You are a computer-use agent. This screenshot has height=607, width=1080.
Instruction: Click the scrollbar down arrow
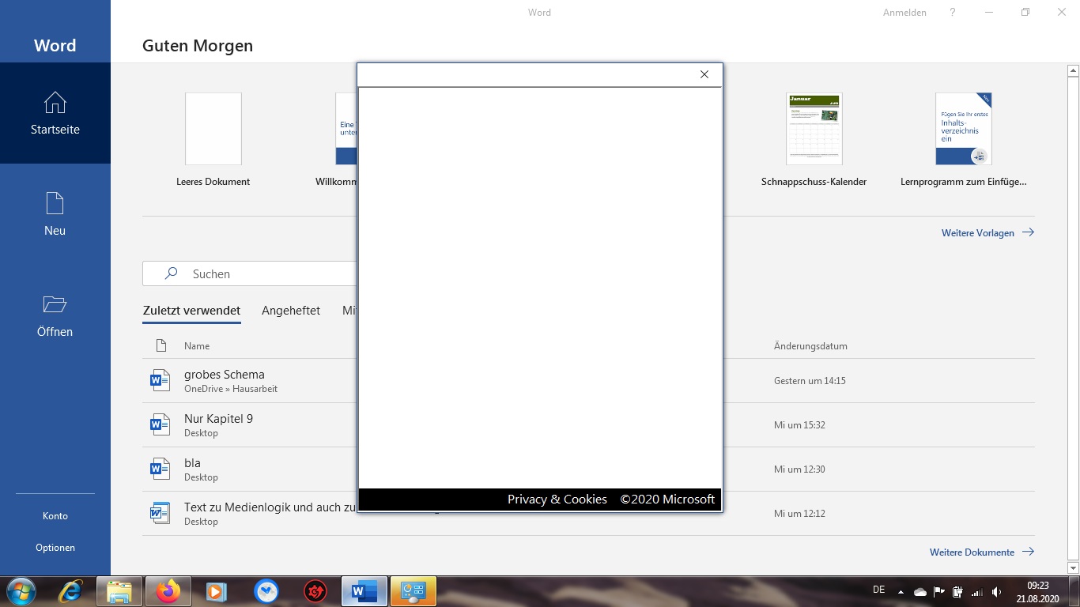tap(1073, 567)
